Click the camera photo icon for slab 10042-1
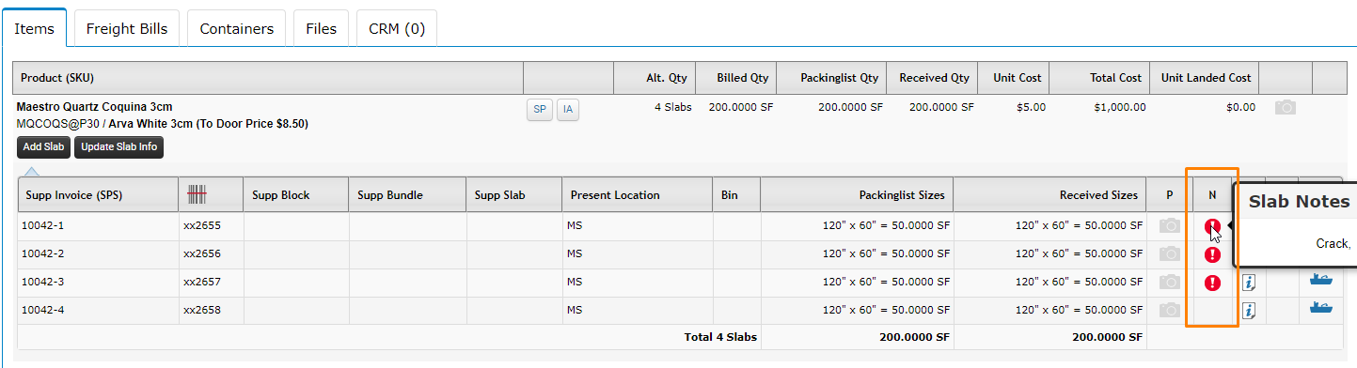The height and width of the screenshot is (368, 1357). (x=1170, y=226)
